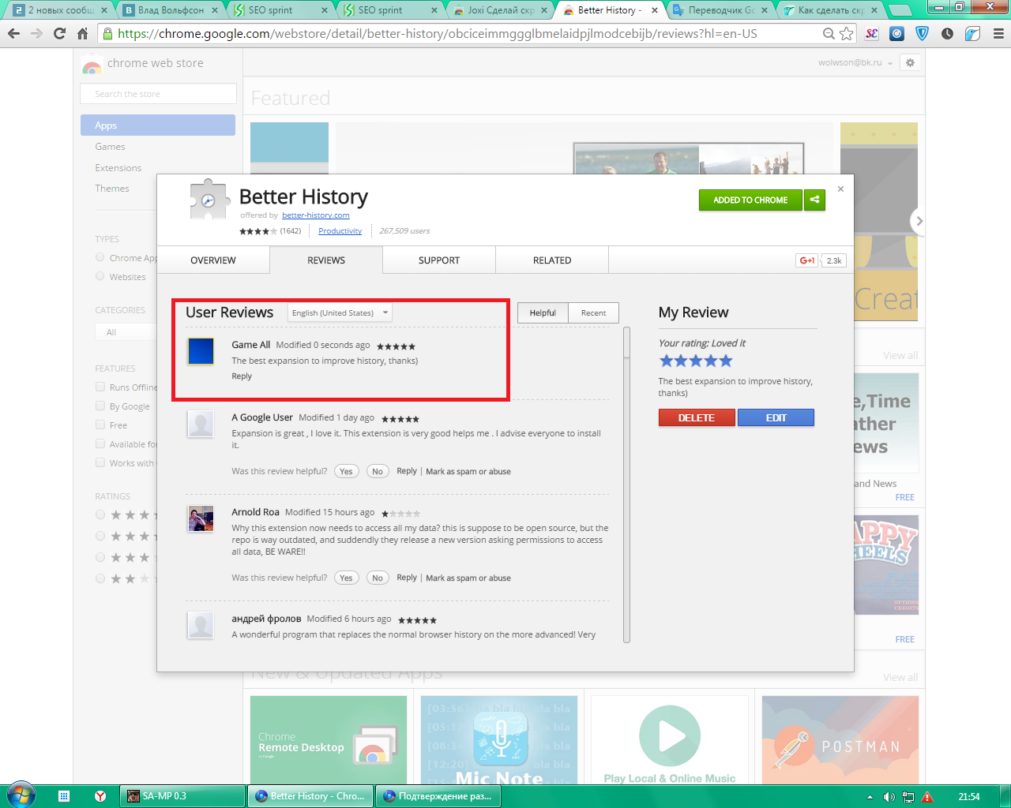Click the red warning tray icon
The image size is (1011, 808).
(x=927, y=797)
